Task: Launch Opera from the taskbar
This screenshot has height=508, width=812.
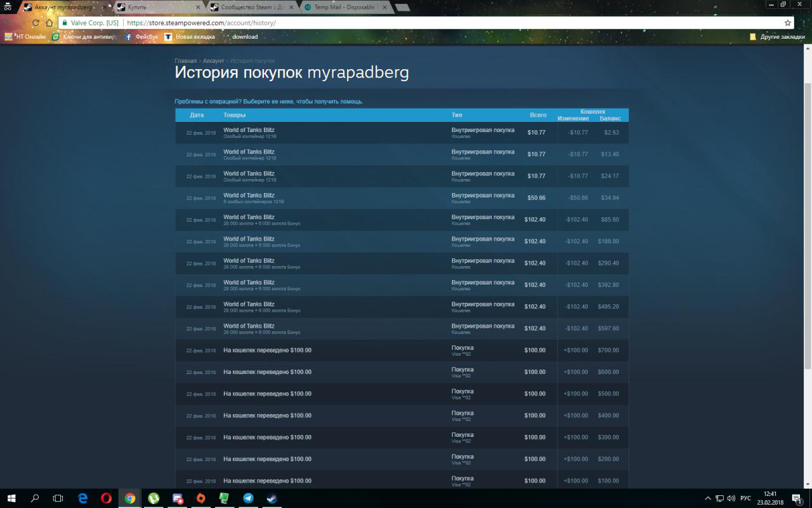Action: (106, 498)
